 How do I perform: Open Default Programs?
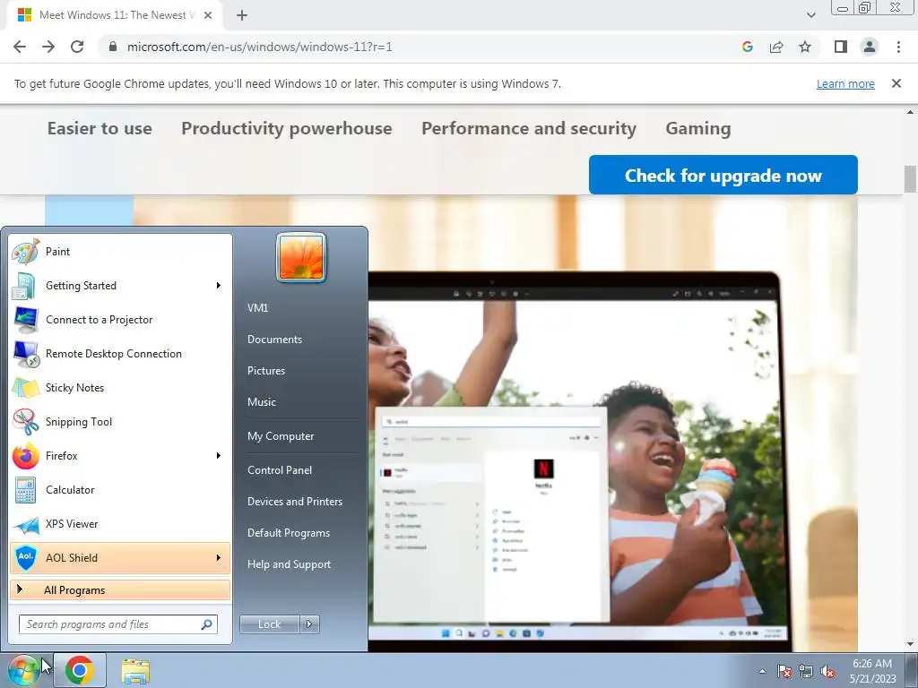[x=289, y=533]
